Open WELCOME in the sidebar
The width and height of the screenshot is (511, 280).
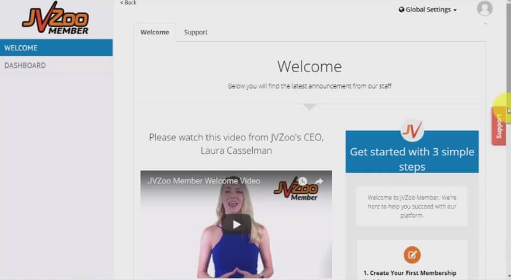56,48
